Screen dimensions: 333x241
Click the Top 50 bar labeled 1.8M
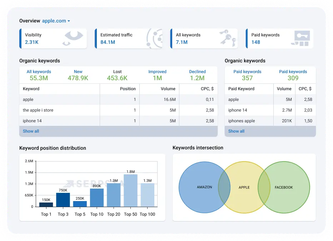[131, 190]
